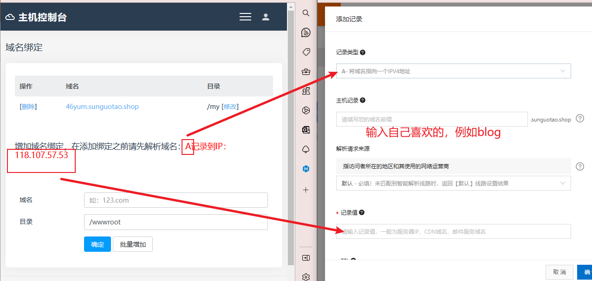Click the user profile icon in header
Image resolution: width=592 pixels, height=281 pixels.
pos(266,17)
